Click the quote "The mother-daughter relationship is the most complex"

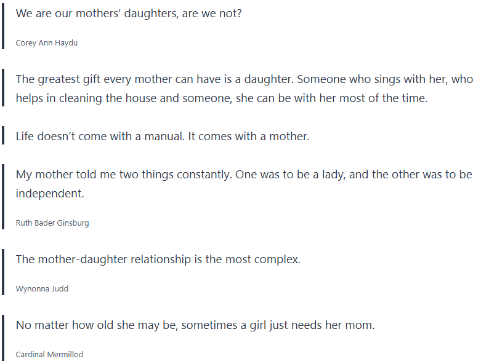[x=158, y=259]
